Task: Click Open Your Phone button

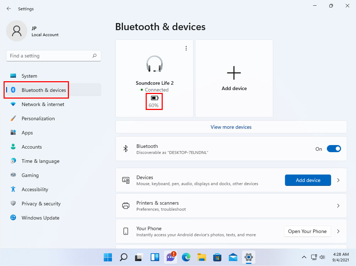Action: 307,231
